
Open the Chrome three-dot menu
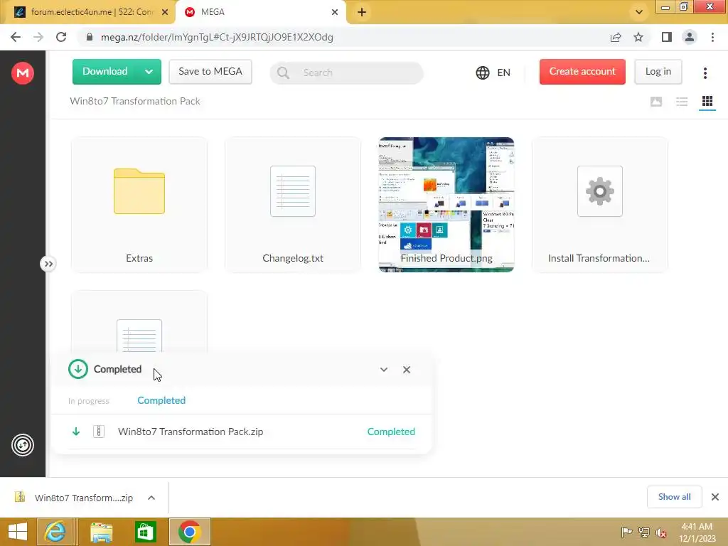click(712, 37)
